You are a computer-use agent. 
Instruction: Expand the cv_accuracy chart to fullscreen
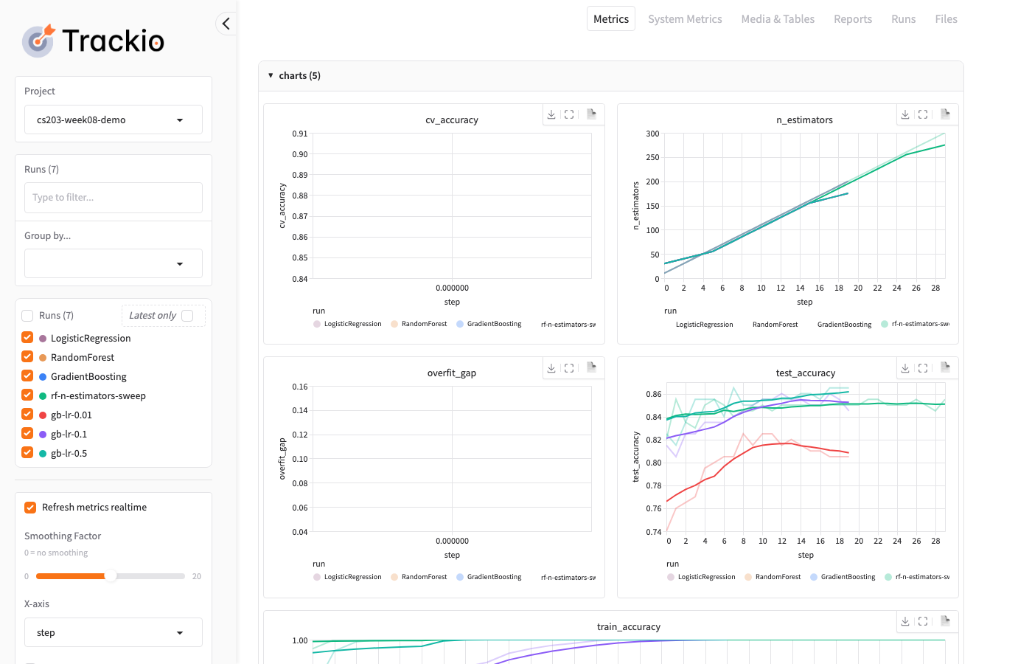pyautogui.click(x=569, y=114)
